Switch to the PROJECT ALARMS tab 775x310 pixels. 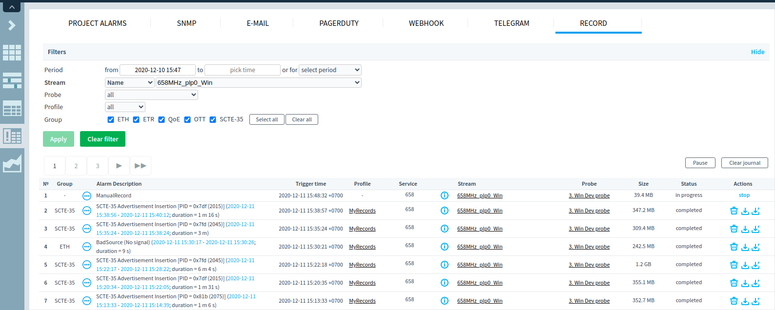tap(97, 23)
